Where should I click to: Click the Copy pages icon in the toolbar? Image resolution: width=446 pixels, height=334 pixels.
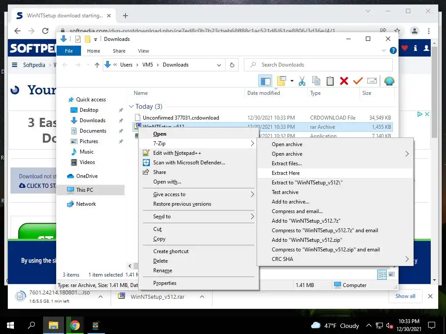pos(316,81)
